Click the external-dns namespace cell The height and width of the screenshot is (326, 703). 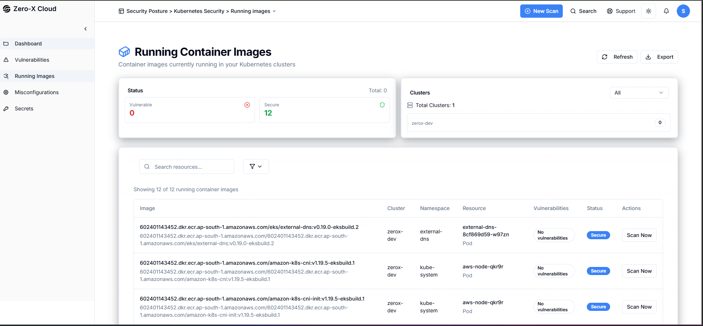point(431,235)
